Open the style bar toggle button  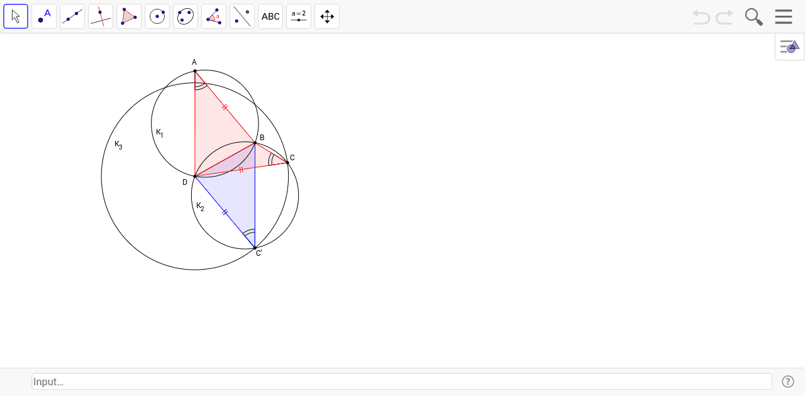click(789, 47)
